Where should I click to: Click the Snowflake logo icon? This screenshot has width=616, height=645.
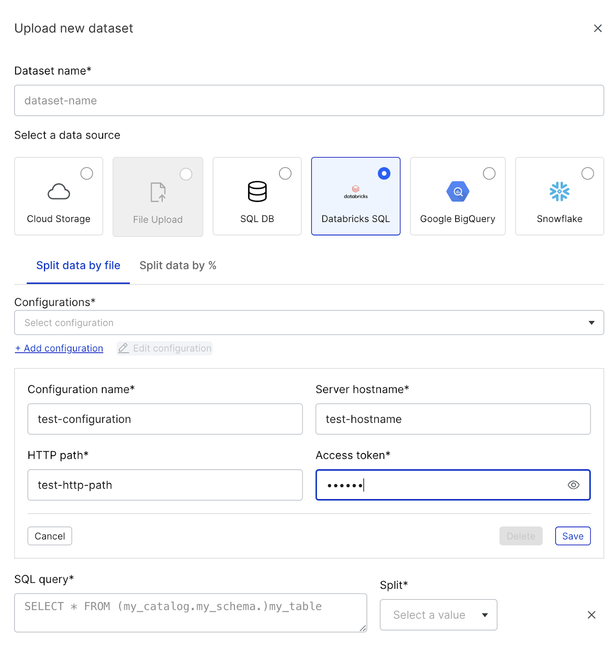pos(560,191)
